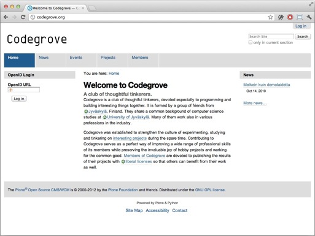Click the Search Site input field
The width and height of the screenshot is (315, 236).
[271, 36]
